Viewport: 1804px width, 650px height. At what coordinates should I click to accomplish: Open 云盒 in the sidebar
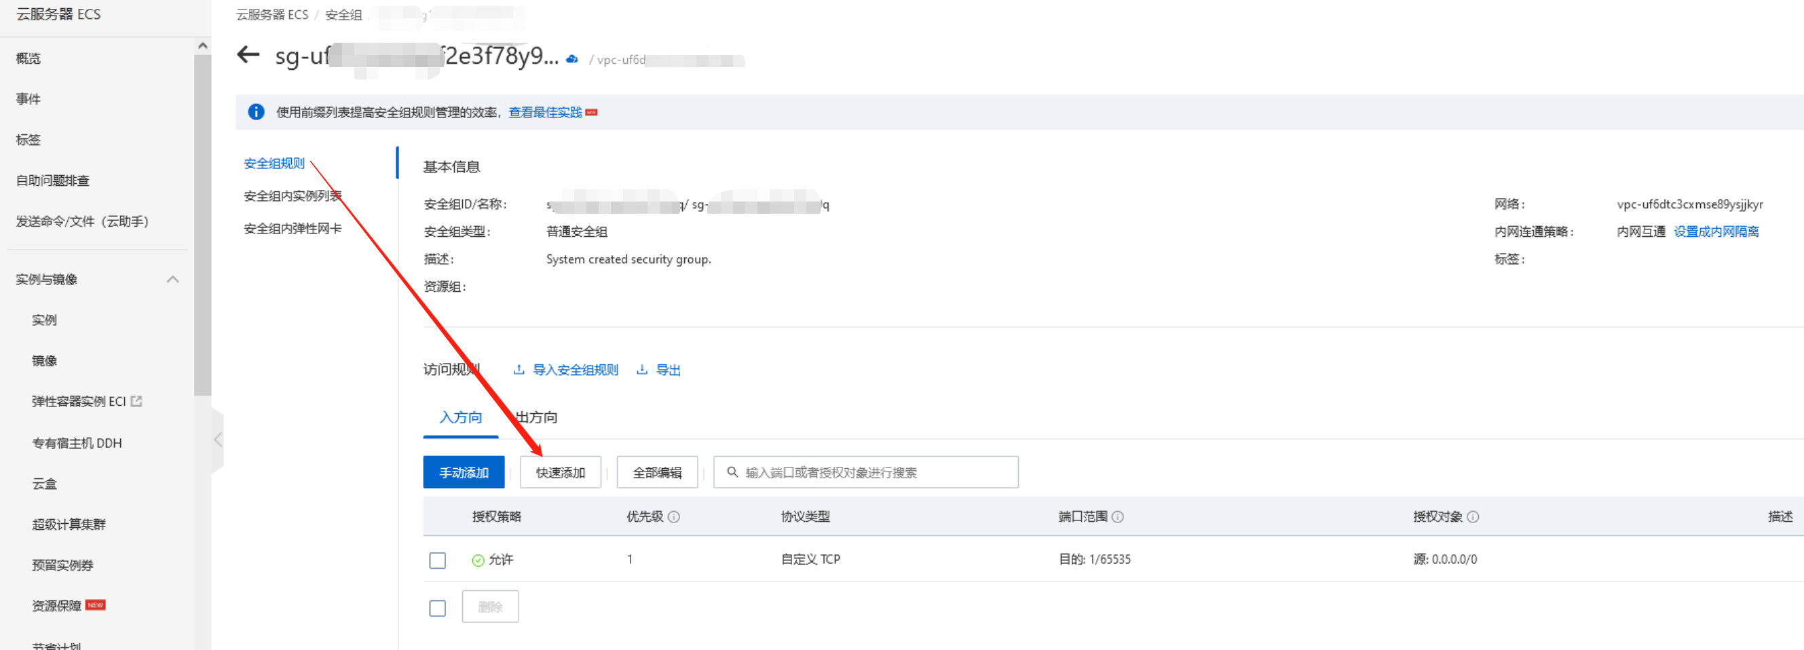coord(45,483)
